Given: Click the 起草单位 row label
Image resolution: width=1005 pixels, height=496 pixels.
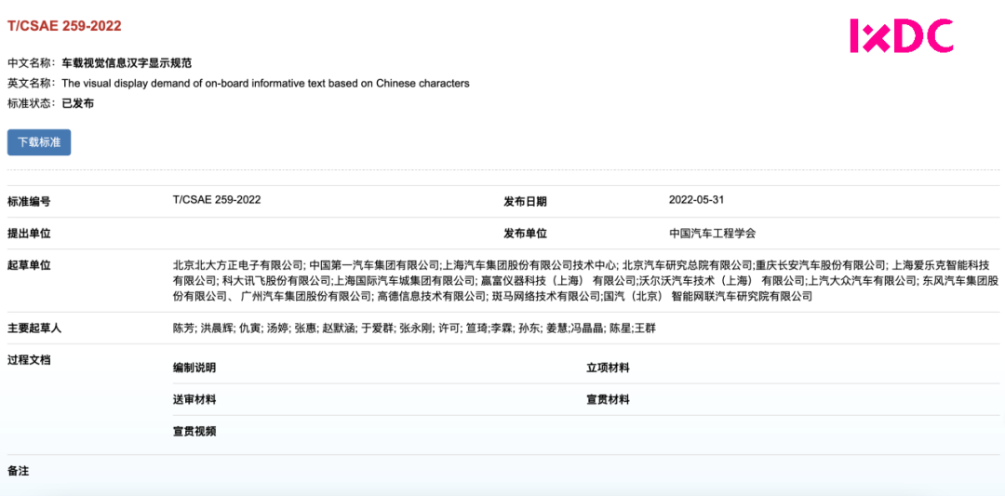Looking at the screenshot, I should (29, 264).
